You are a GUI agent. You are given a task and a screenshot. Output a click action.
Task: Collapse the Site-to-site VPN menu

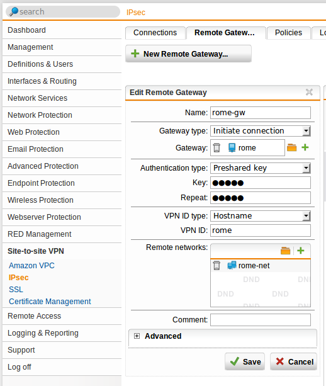pyautogui.click(x=62, y=251)
